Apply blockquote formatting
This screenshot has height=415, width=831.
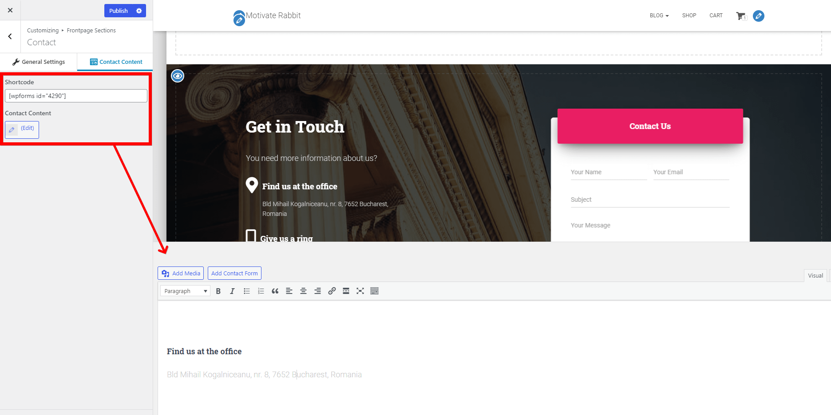275,291
